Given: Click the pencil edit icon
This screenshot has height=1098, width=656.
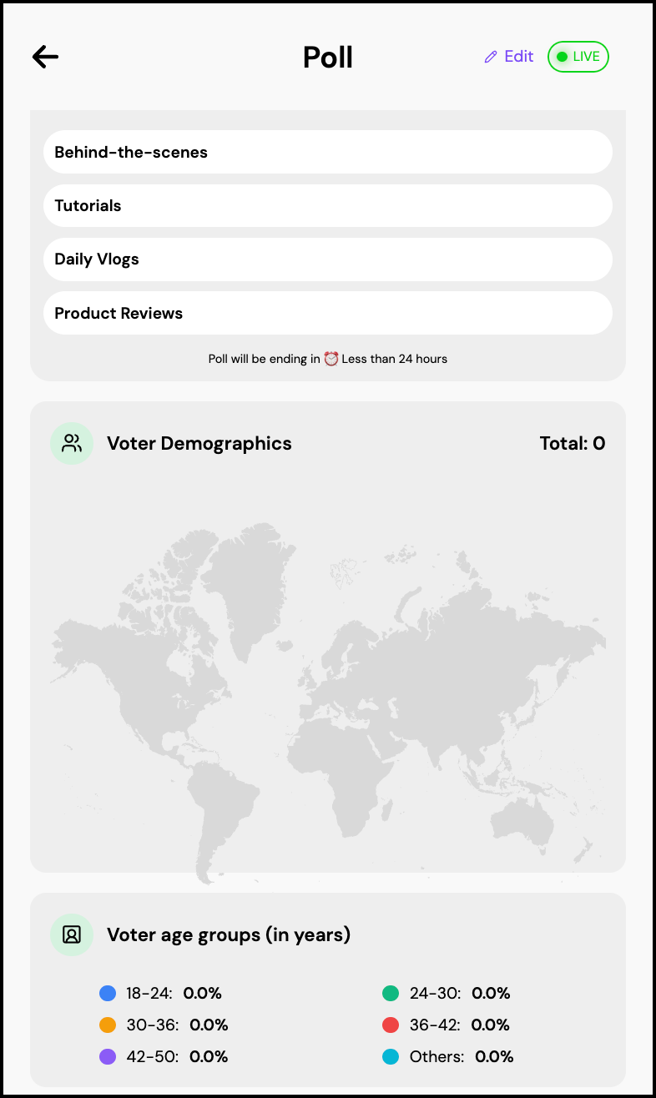Looking at the screenshot, I should point(491,57).
